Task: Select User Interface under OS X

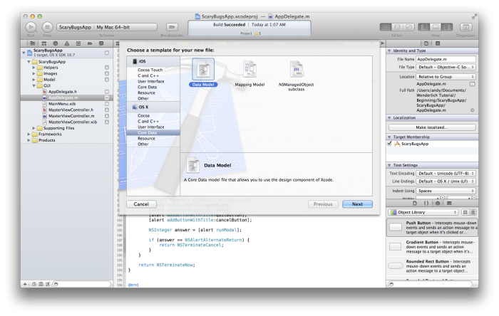Action: [151, 127]
